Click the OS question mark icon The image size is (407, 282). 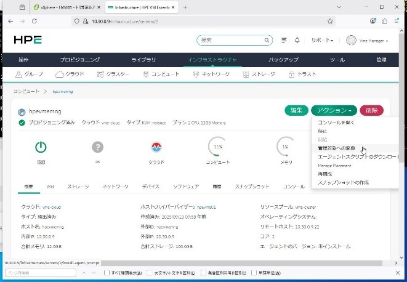pyautogui.click(x=97, y=148)
